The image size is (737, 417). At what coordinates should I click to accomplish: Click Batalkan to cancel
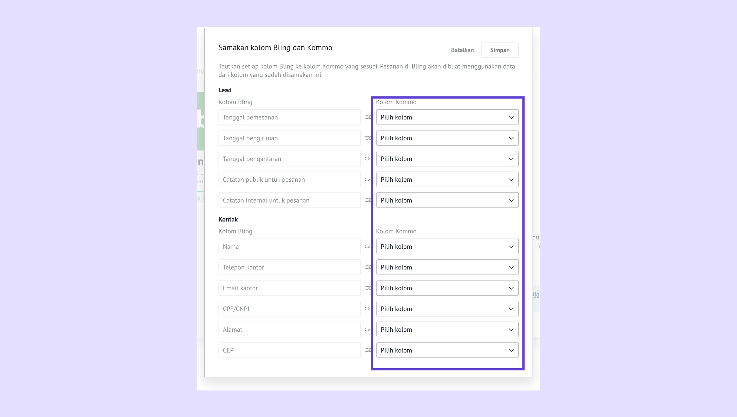click(462, 50)
